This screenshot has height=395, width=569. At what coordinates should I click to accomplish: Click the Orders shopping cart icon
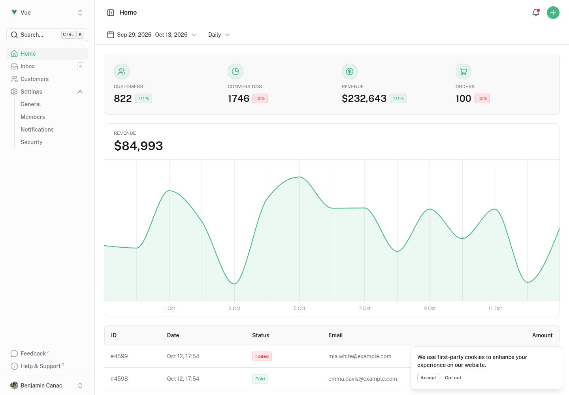463,71
